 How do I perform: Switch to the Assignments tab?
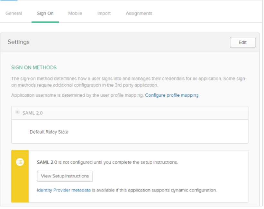tap(139, 13)
